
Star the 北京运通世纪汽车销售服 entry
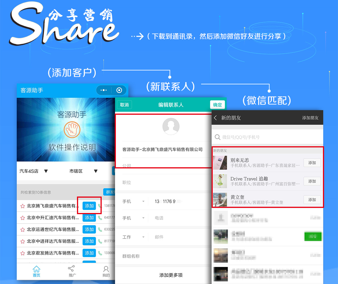[x=22, y=229]
